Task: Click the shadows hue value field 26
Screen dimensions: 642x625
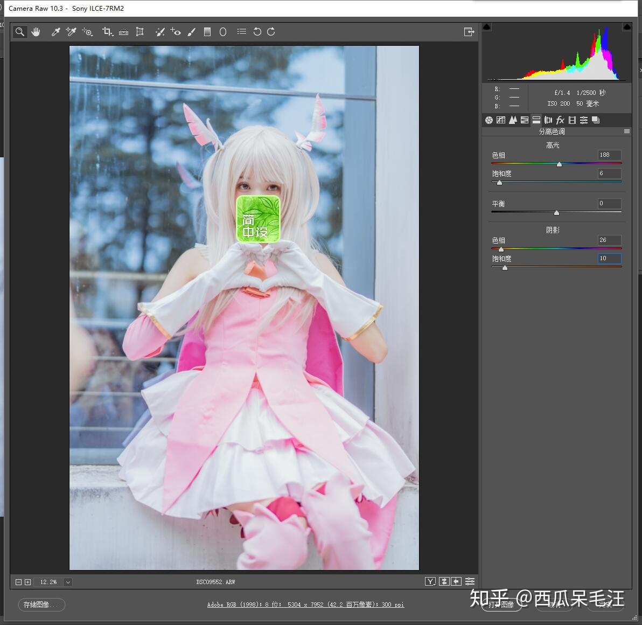Action: point(609,240)
